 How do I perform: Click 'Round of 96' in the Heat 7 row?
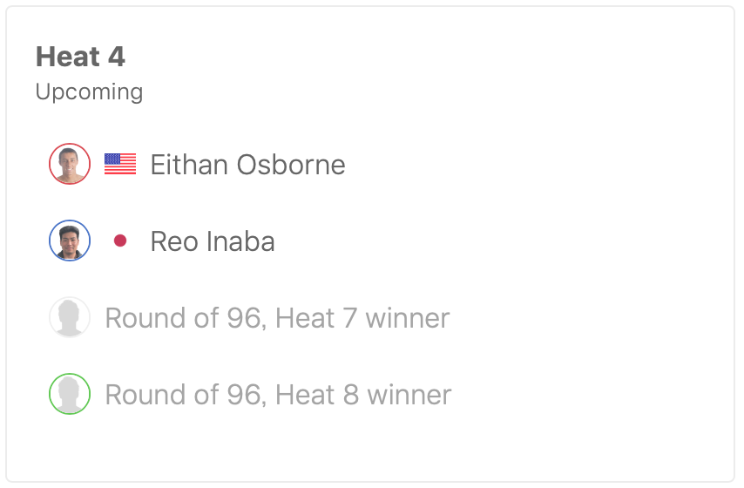(182, 318)
